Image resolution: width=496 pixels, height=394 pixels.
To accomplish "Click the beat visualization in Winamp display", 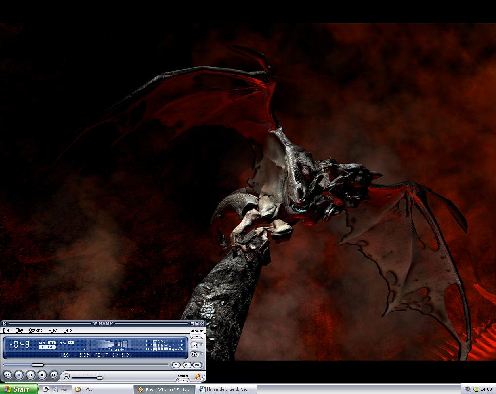I will 116,344.
